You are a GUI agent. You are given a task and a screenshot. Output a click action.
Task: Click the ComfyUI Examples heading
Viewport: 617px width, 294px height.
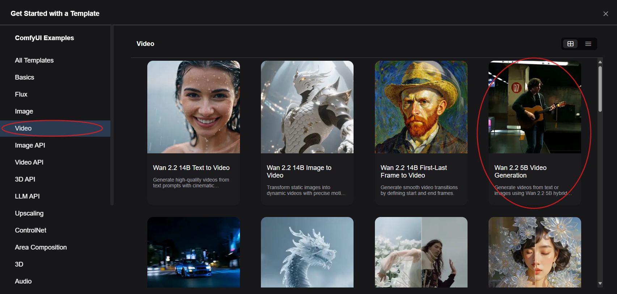45,38
